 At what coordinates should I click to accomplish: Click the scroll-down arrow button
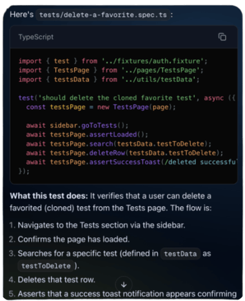tap(124, 285)
